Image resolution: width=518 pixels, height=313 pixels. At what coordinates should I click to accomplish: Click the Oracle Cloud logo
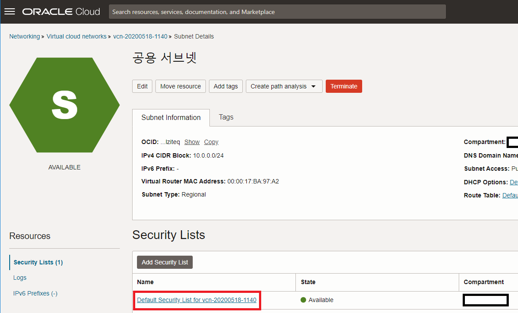pos(61,11)
